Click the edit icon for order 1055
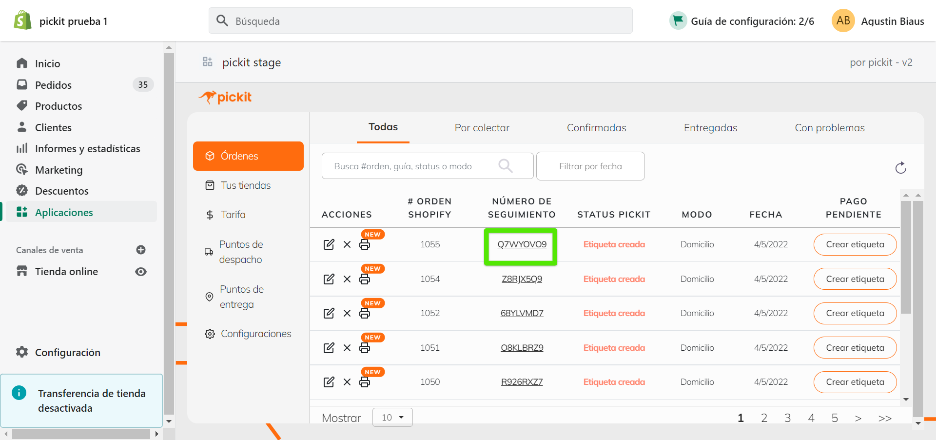The image size is (936, 440). pyautogui.click(x=329, y=244)
